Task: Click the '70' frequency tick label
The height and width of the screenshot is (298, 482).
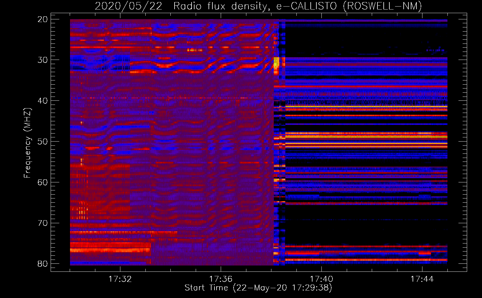Action: click(43, 223)
